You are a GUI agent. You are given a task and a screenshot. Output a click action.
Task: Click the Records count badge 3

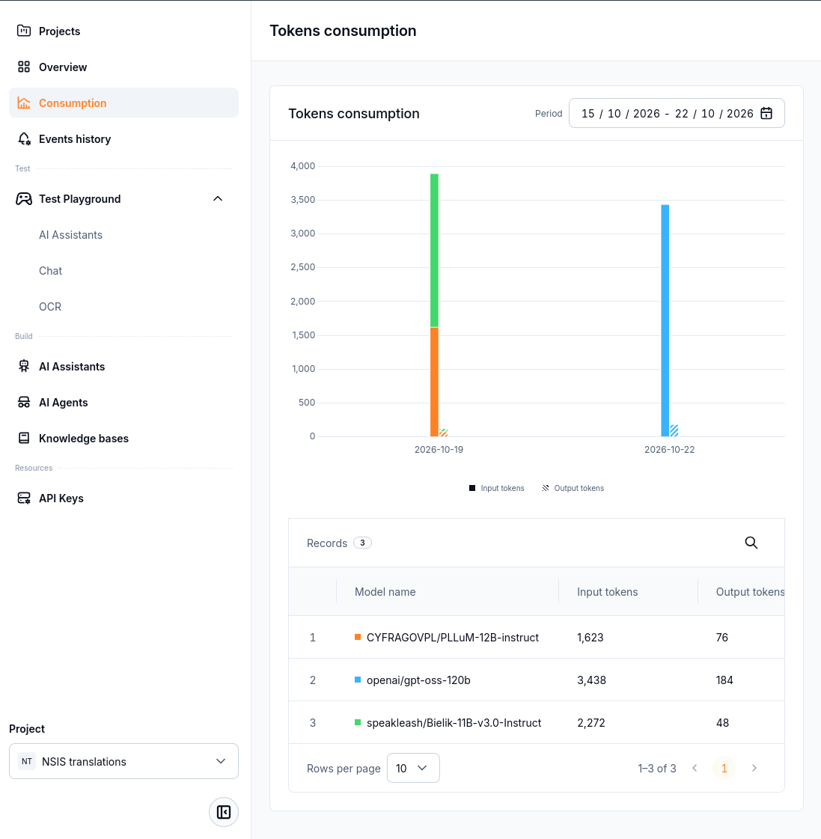click(362, 543)
